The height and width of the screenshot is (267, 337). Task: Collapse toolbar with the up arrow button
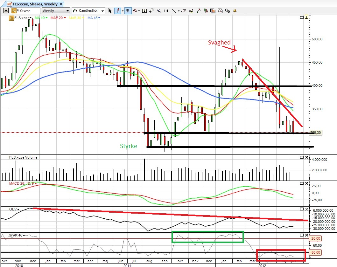[6, 11]
